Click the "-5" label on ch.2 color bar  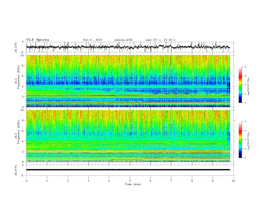click(x=245, y=140)
